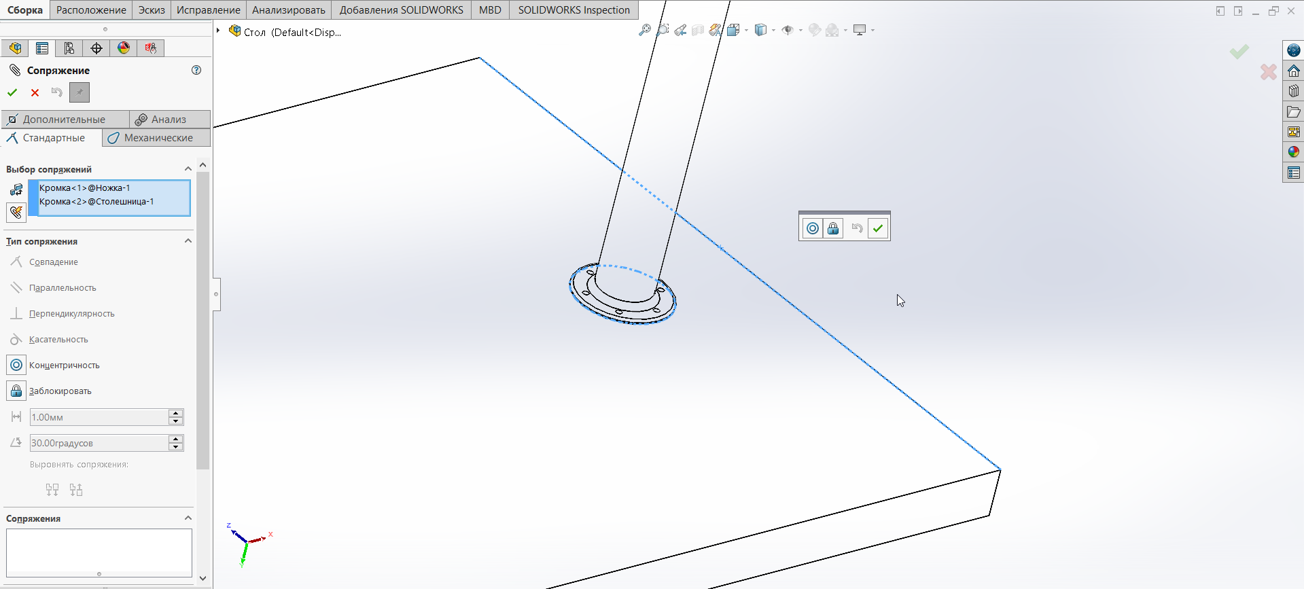The image size is (1304, 589).
Task: Switch to the PropertyManager tab icon
Action: (x=42, y=48)
